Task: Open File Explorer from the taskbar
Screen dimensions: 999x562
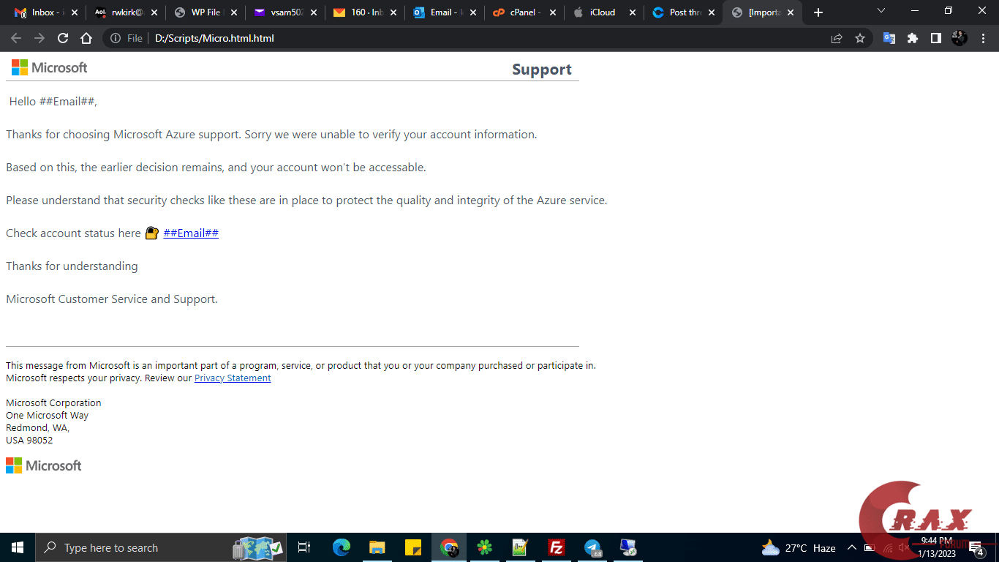Action: pyautogui.click(x=377, y=547)
